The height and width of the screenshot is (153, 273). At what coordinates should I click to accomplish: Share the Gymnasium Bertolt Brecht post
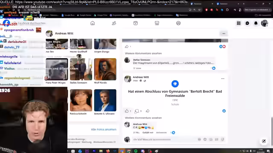(x=148, y=111)
